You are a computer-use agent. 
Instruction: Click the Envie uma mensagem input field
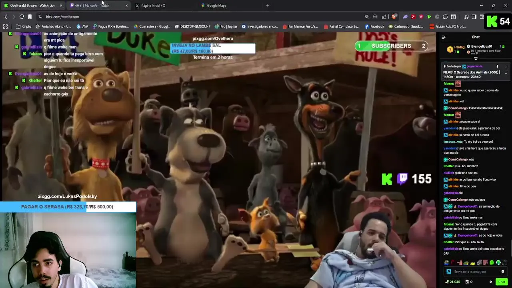coord(476,272)
